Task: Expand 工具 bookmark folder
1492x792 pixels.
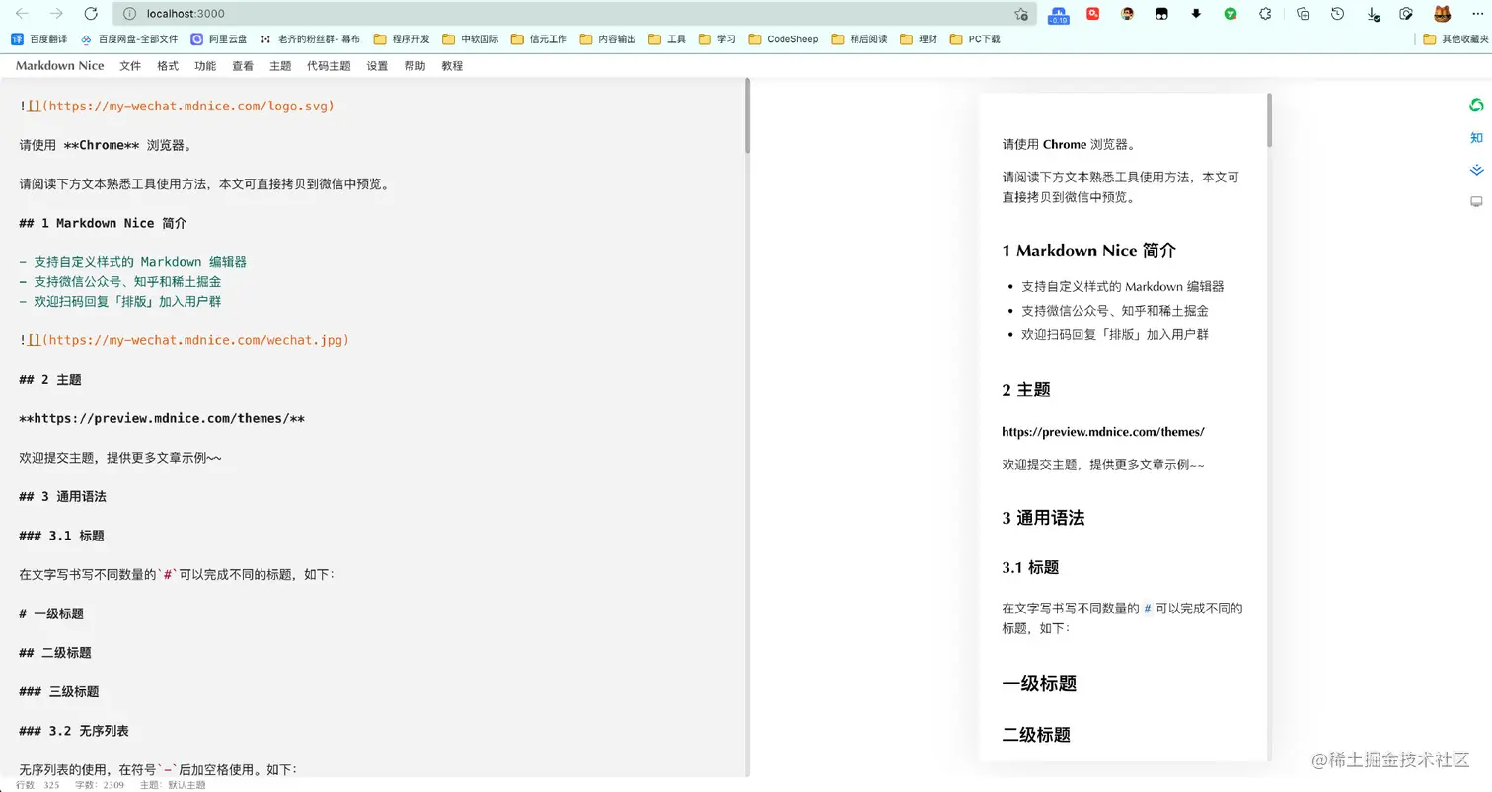Action: point(667,39)
